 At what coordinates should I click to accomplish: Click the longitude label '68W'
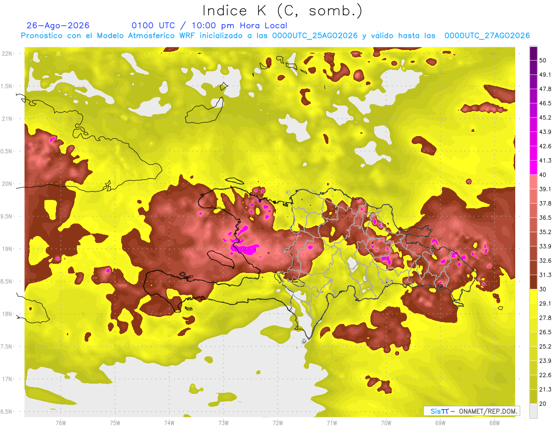(494, 423)
